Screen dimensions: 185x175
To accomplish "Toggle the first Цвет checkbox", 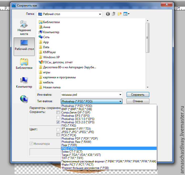I will click(x=58, y=130).
